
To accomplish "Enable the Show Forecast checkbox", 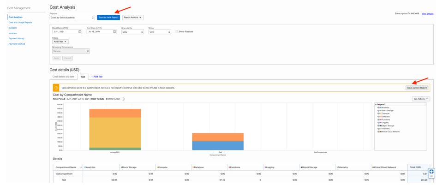I will [177, 32].
